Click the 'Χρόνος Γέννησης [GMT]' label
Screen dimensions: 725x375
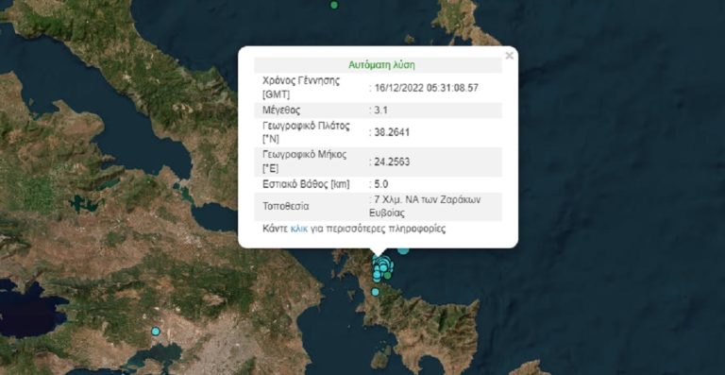click(x=300, y=88)
